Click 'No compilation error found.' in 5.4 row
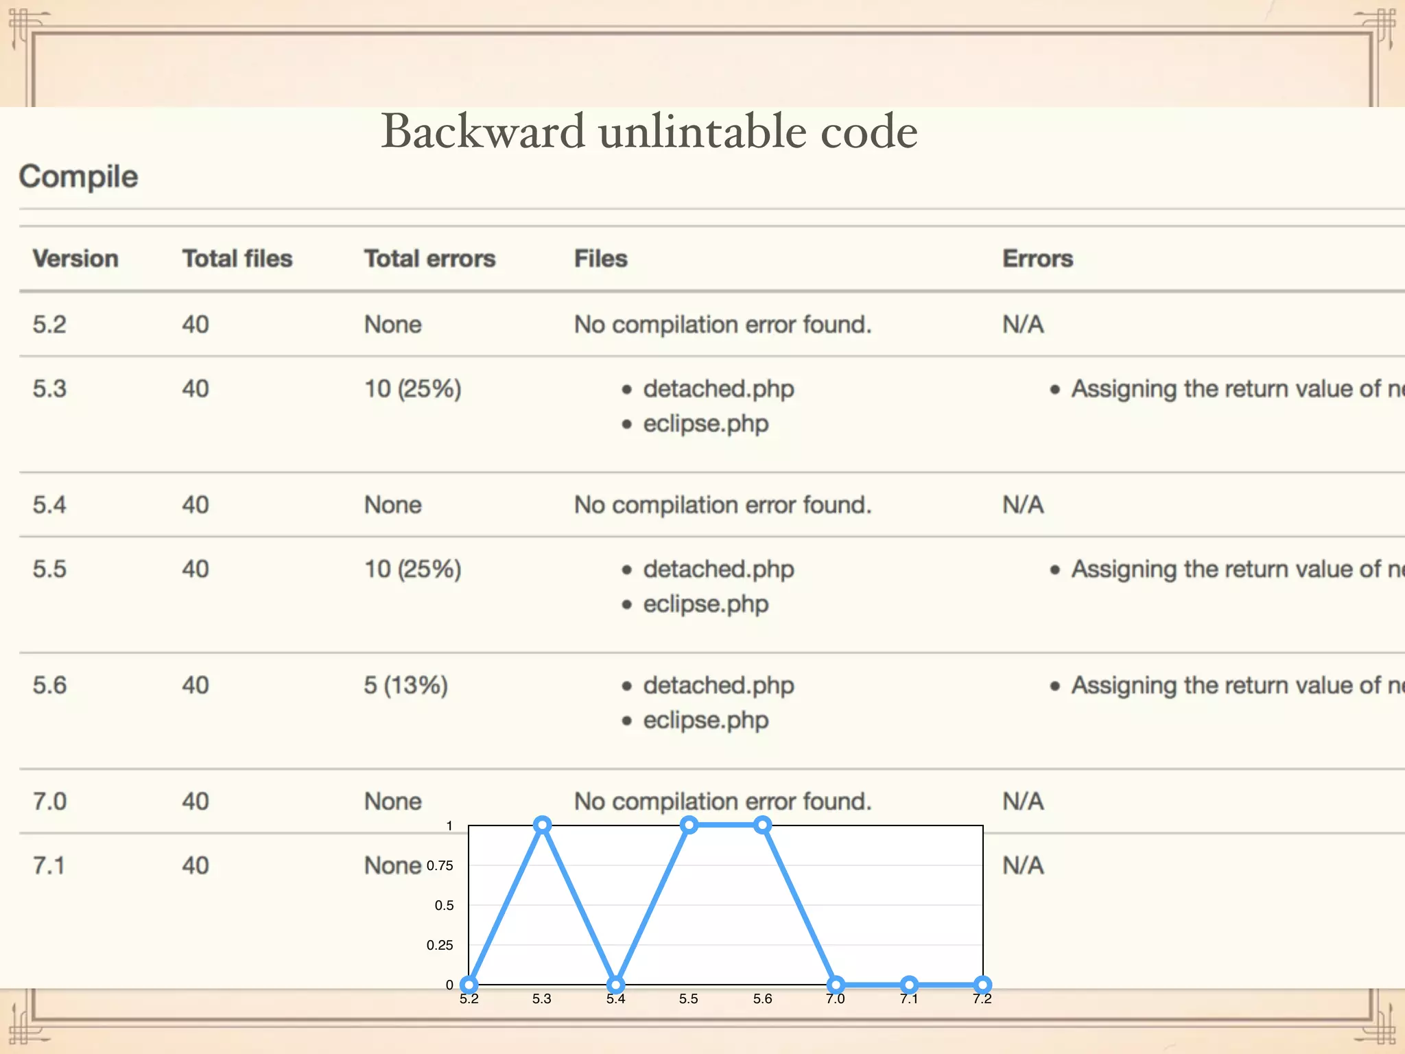 [723, 505]
